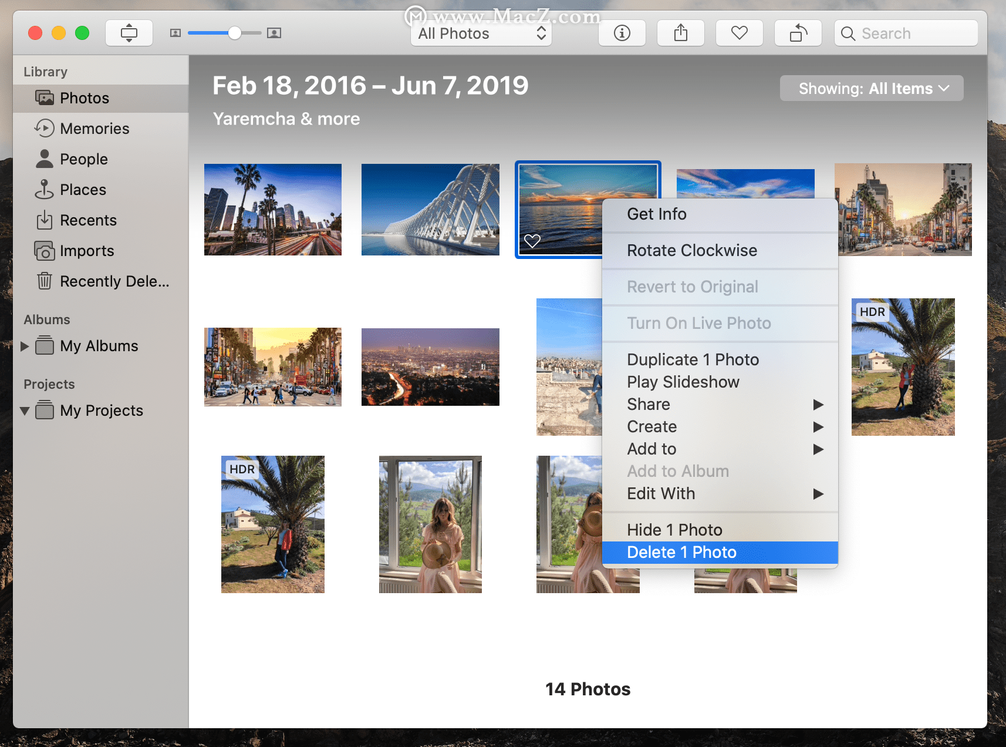Choose Rotate Clockwise from the context menu
Screen dimensions: 1006x747
(x=720, y=251)
